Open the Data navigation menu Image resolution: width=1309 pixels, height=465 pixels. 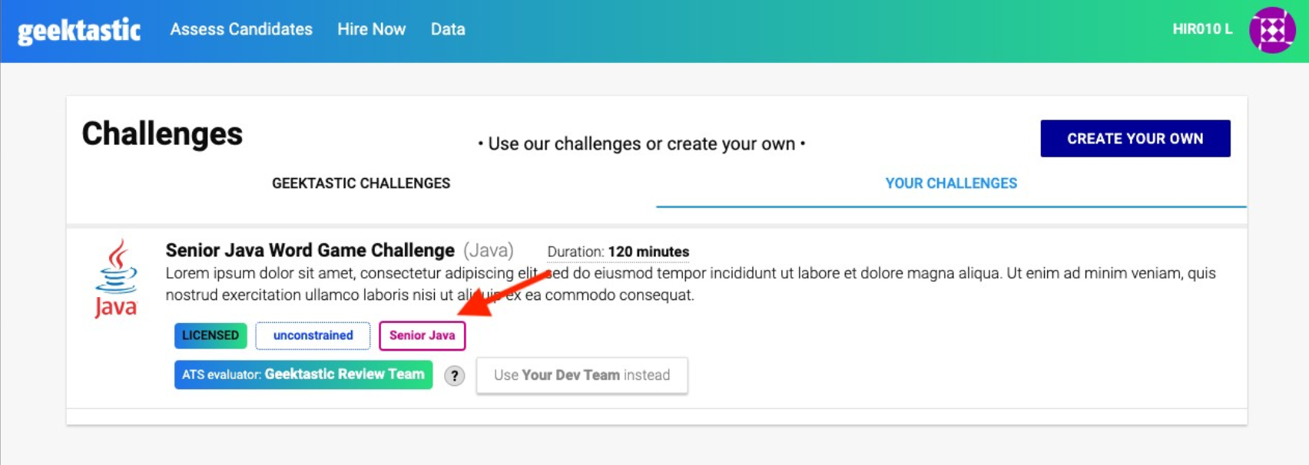(x=448, y=29)
